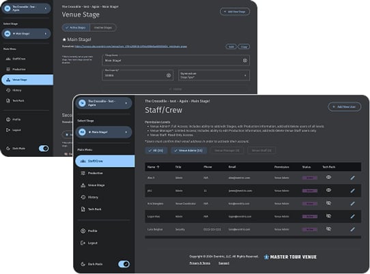The image size is (370, 274).
Task: Click the Permission column header
Action: (x=281, y=167)
